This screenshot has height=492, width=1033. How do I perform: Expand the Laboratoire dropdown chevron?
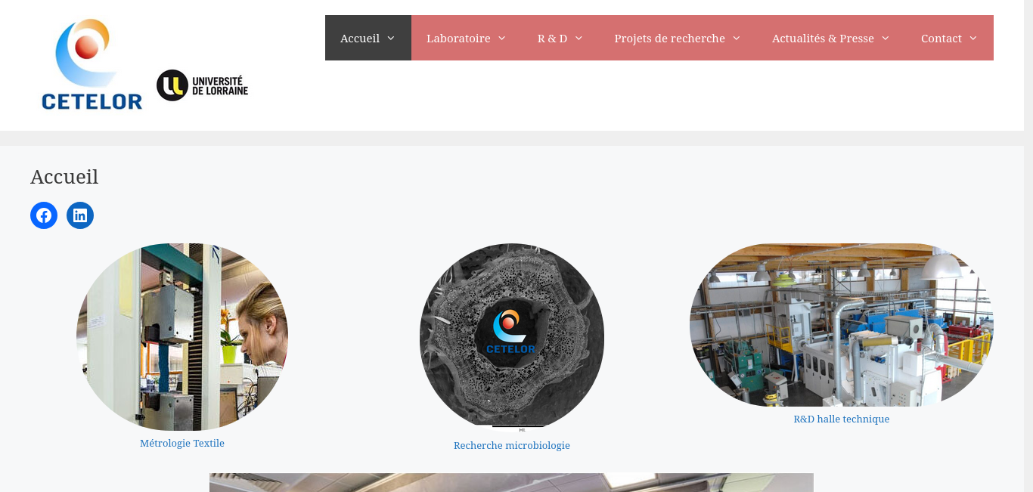(x=501, y=38)
